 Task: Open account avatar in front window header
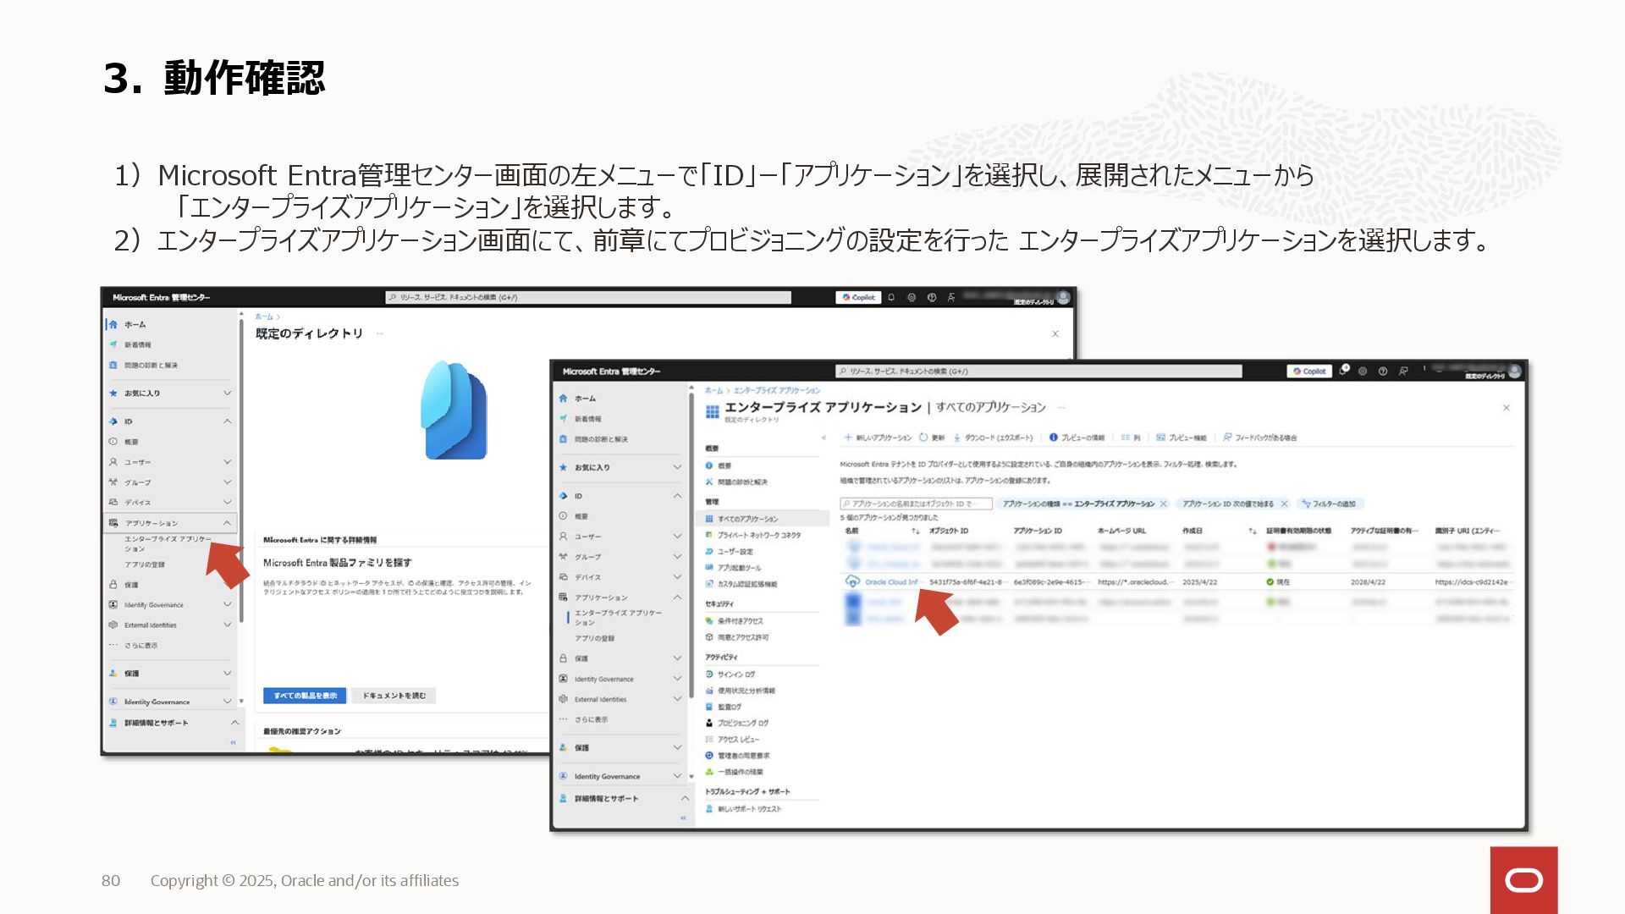point(1515,371)
